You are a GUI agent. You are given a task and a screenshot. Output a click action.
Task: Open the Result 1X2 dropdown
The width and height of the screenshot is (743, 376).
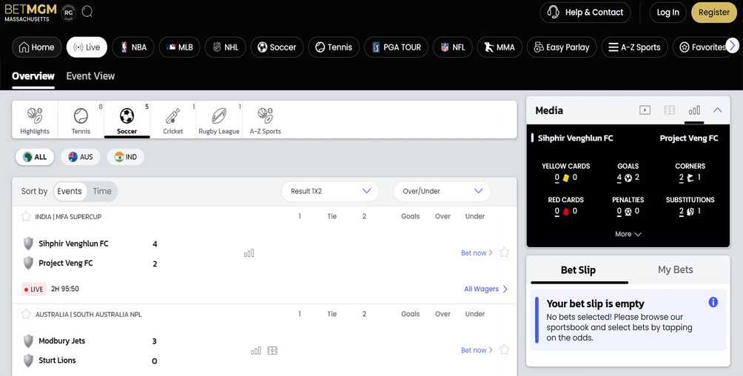330,191
